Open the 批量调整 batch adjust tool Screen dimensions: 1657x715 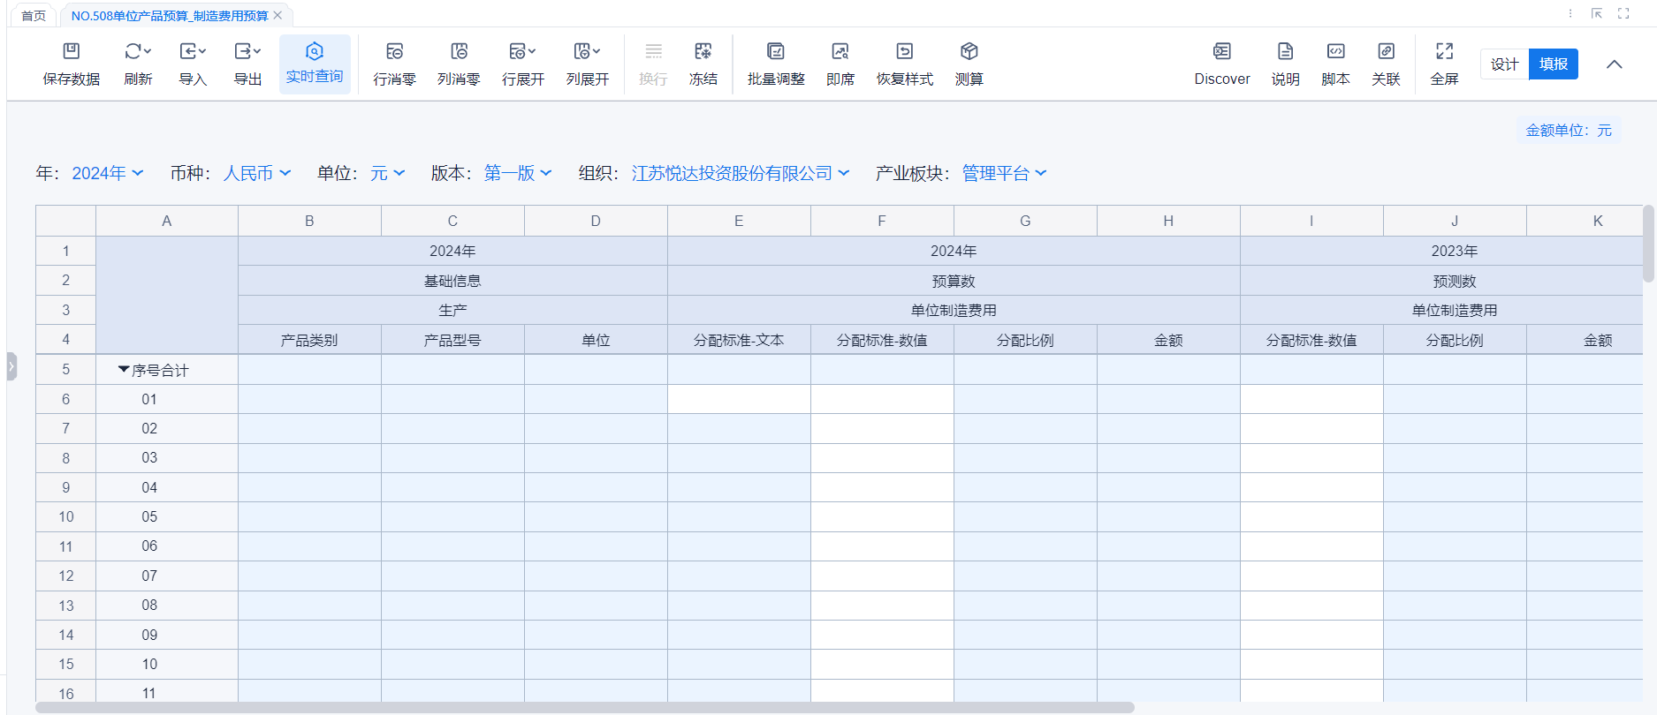(775, 52)
